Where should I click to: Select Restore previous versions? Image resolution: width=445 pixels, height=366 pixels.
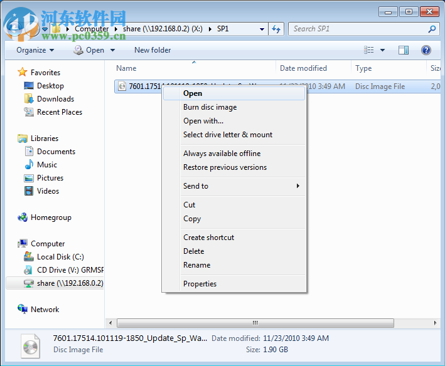coord(234,167)
